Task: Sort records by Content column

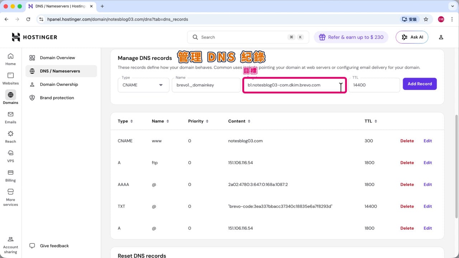Action: click(239, 121)
